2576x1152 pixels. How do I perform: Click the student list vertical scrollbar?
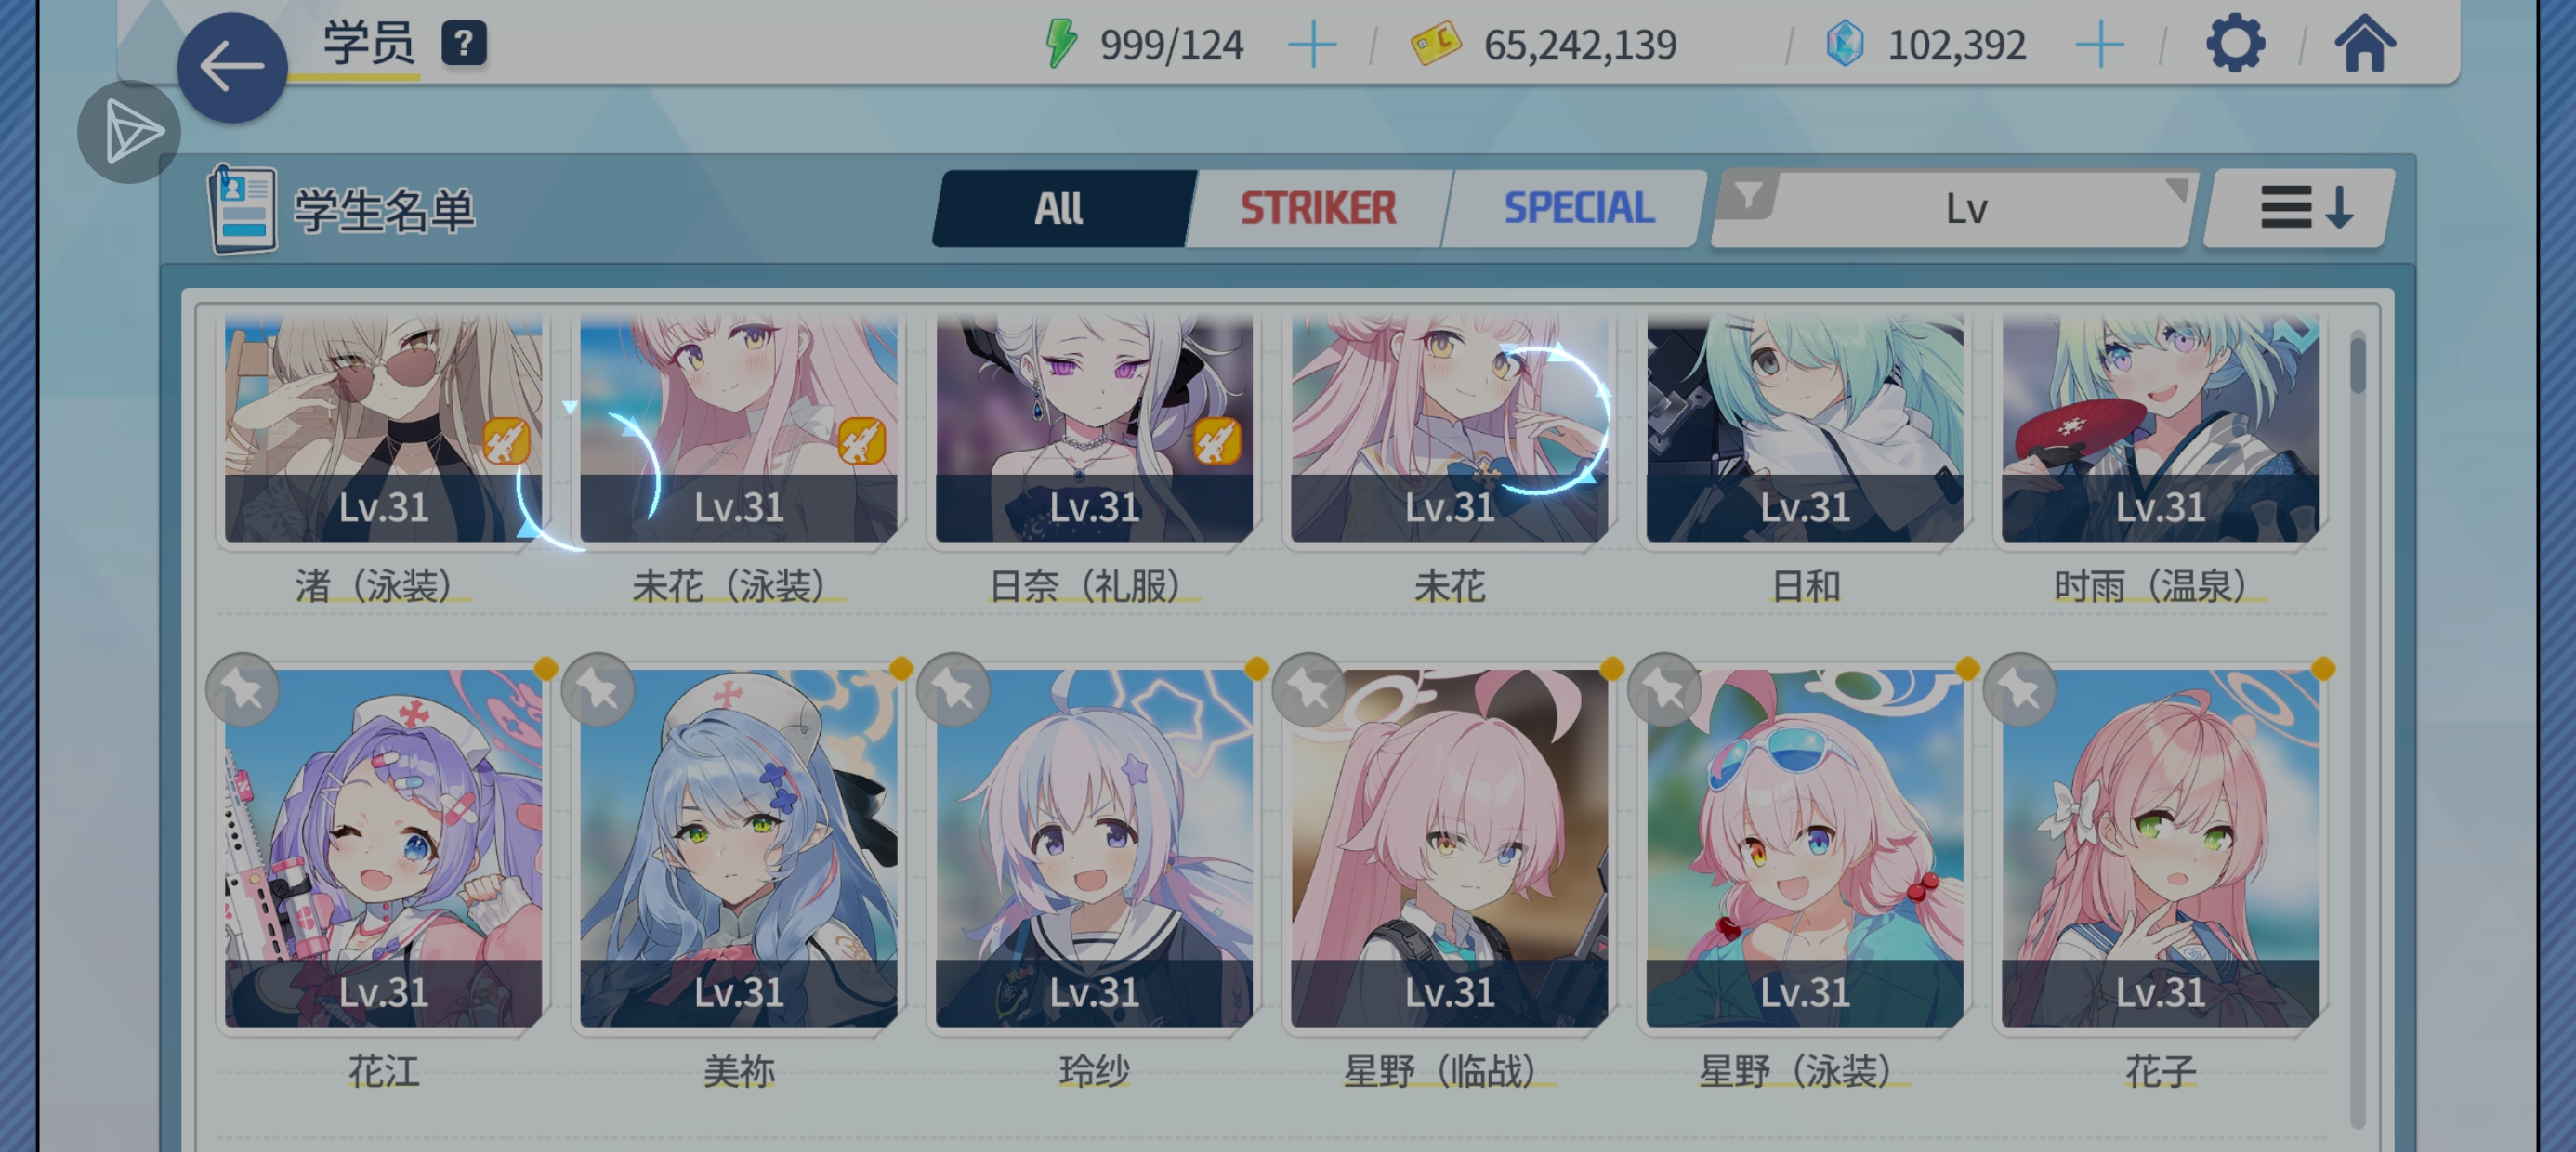(2357, 730)
